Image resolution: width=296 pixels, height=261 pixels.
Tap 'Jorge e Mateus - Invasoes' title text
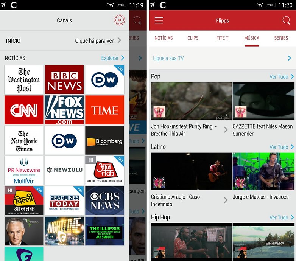coord(260,197)
